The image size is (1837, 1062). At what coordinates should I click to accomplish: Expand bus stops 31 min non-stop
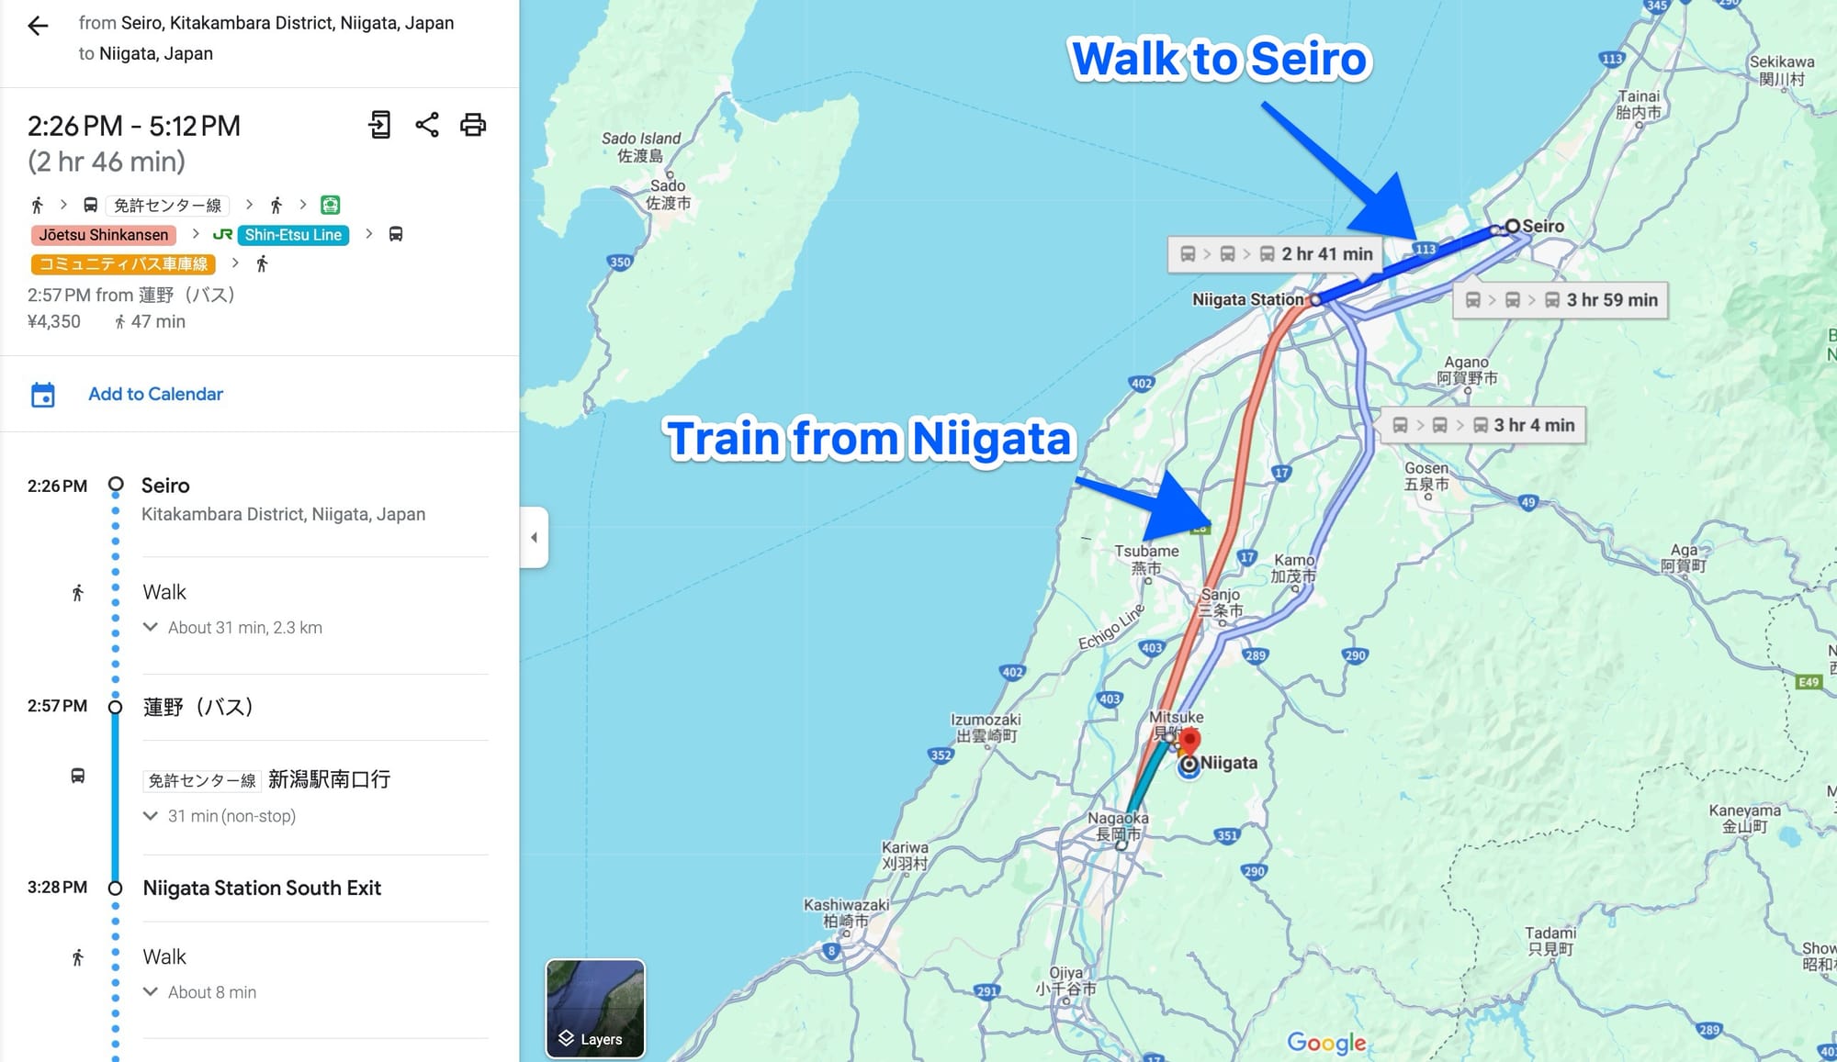pos(151,816)
